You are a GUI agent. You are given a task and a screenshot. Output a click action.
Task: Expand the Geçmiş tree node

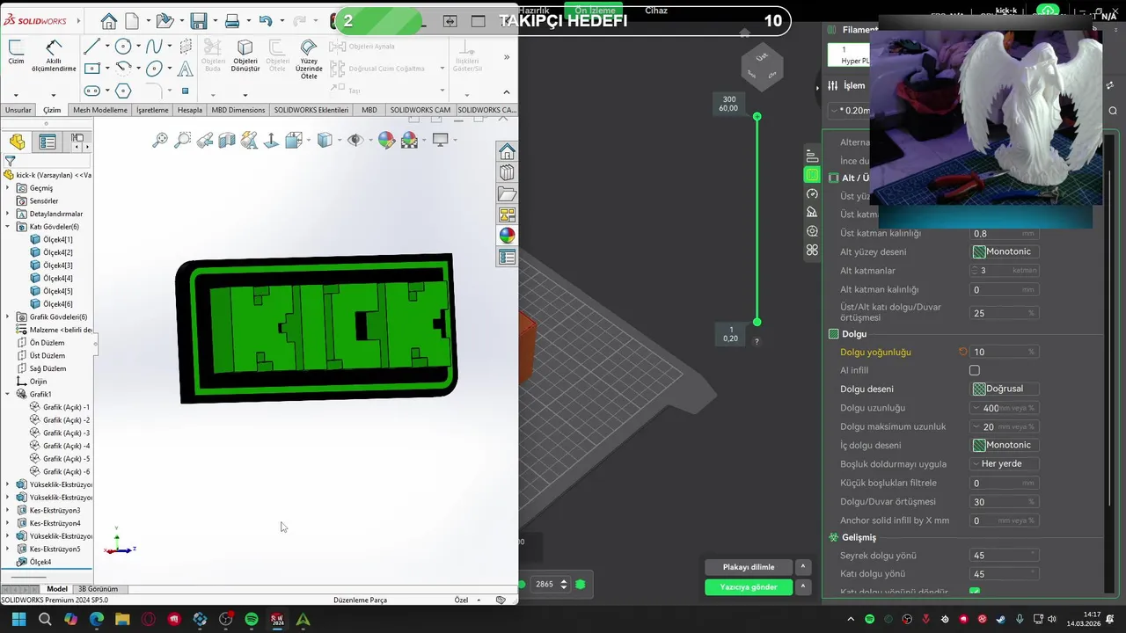(x=8, y=188)
